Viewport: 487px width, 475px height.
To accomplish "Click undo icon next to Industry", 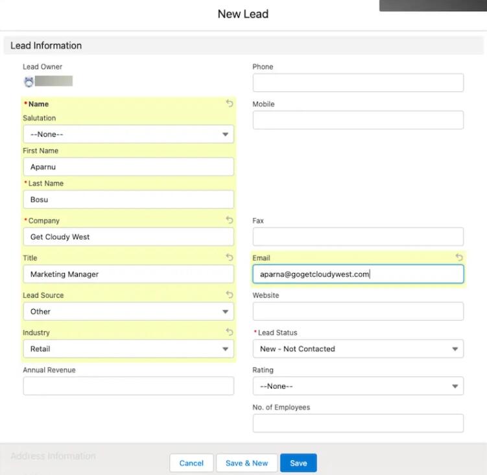I will pos(230,332).
